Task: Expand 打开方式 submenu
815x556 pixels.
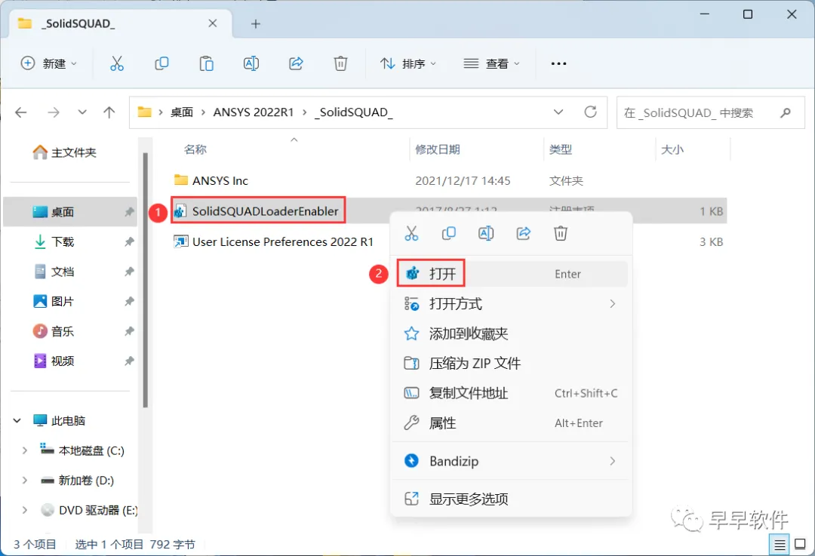Action: (x=612, y=303)
